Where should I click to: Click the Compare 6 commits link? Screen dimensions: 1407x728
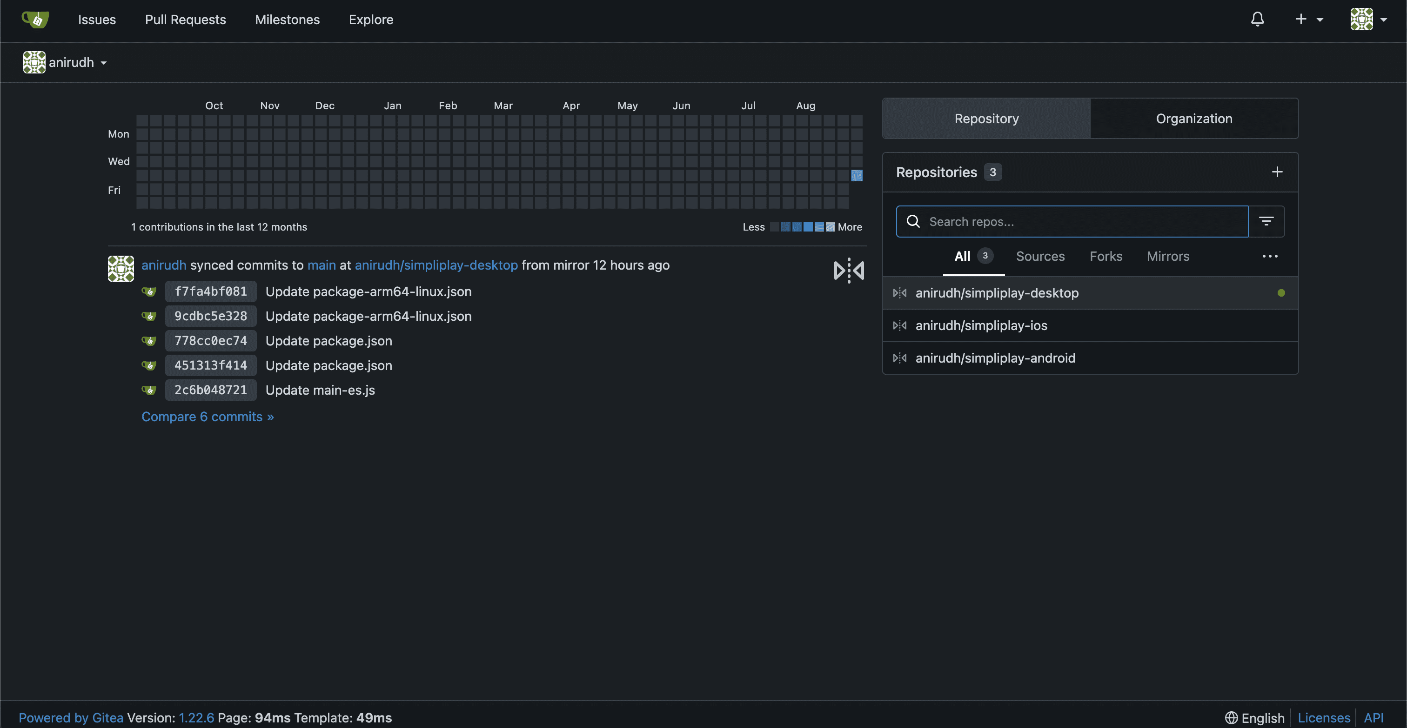pyautogui.click(x=208, y=417)
